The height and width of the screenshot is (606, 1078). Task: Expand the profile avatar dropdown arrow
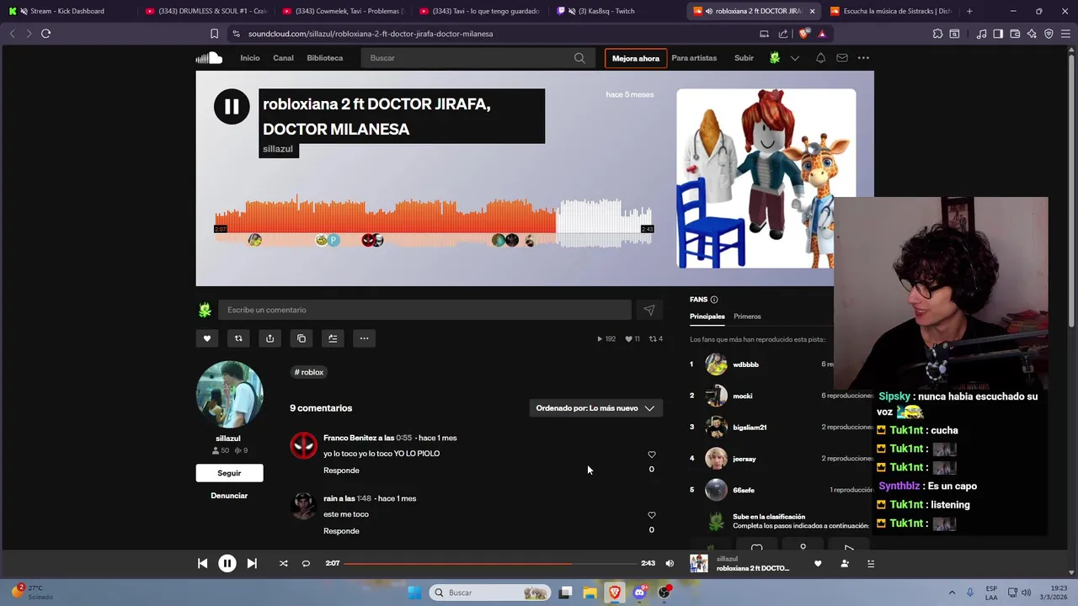tap(794, 58)
